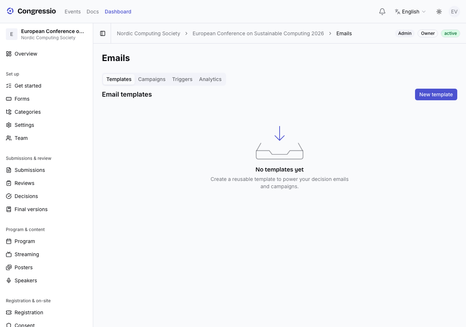This screenshot has width=466, height=327.
Task: Open the notifications bell
Action: [x=382, y=12]
